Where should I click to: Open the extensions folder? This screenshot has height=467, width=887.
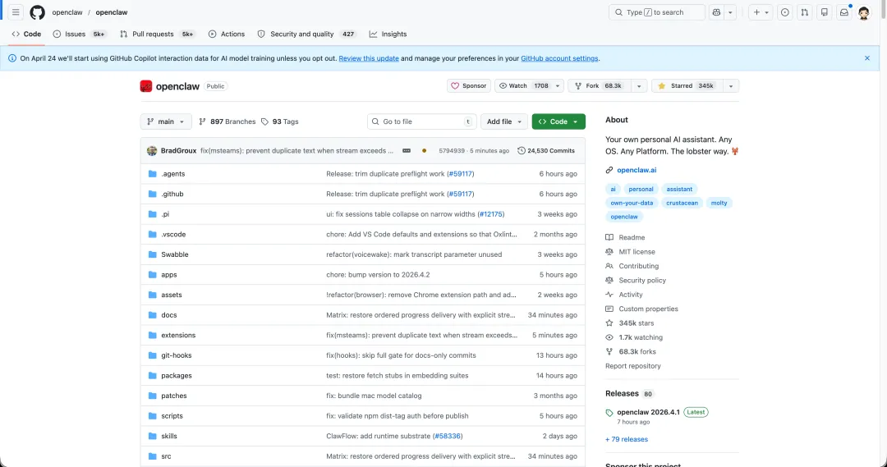pos(178,335)
